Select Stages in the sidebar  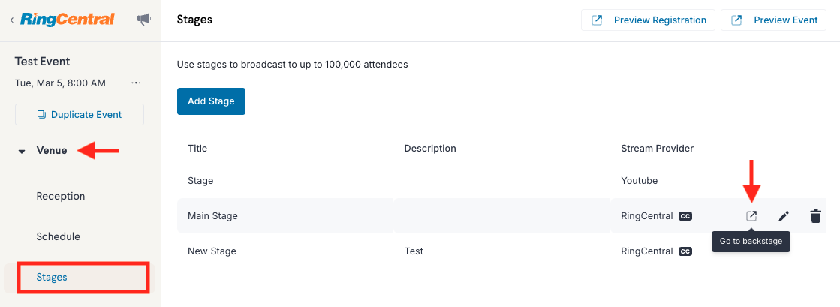[x=52, y=277]
